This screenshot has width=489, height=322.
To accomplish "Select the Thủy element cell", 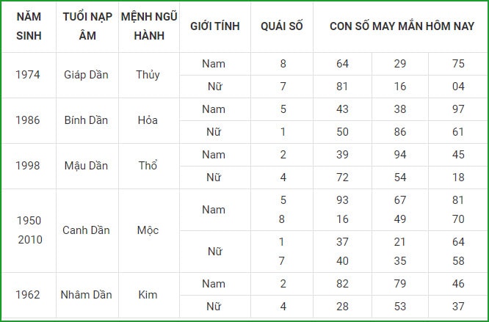I will point(148,75).
